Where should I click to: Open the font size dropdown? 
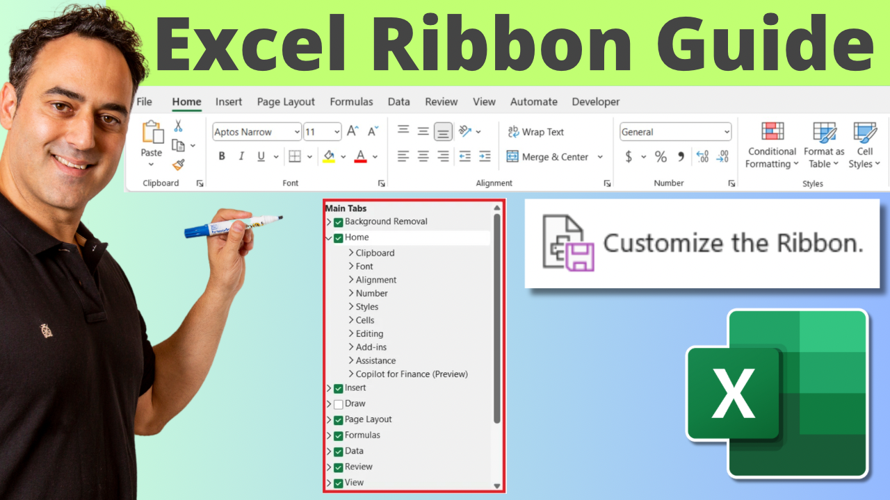point(337,132)
